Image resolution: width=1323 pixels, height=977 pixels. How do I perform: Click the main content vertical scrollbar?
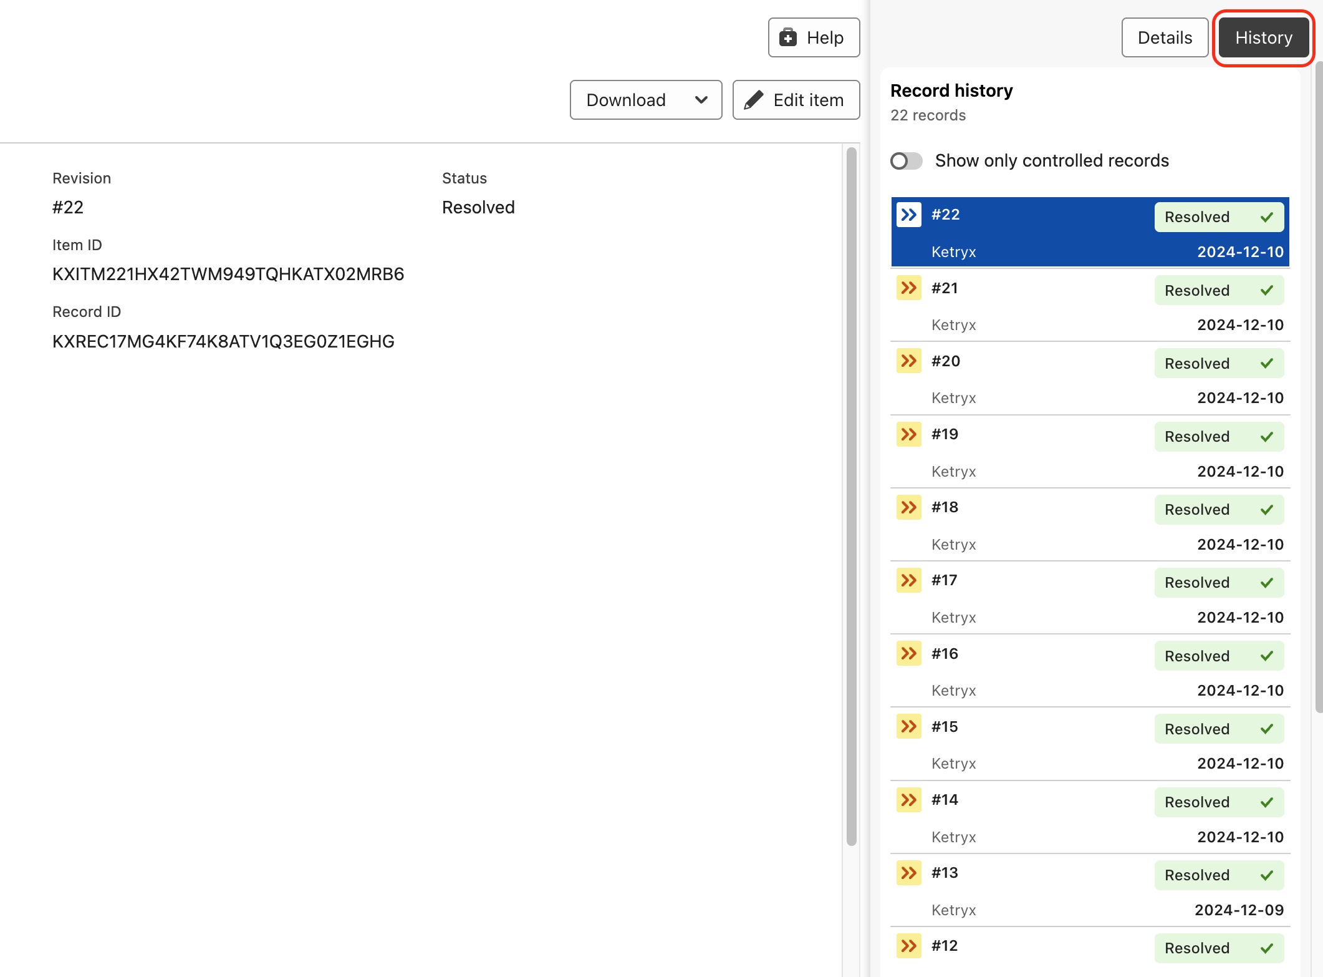851,497
